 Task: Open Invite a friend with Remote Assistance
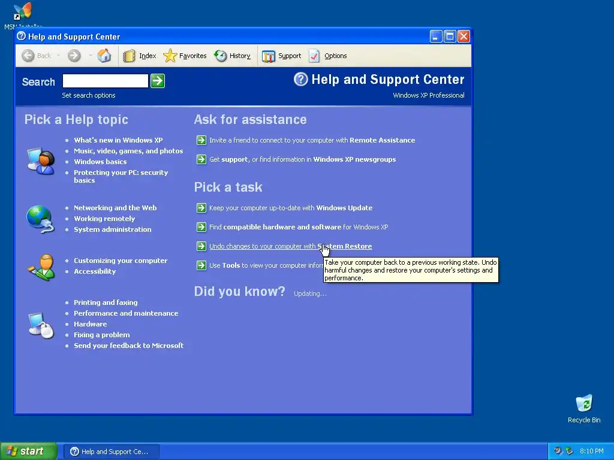(312, 140)
